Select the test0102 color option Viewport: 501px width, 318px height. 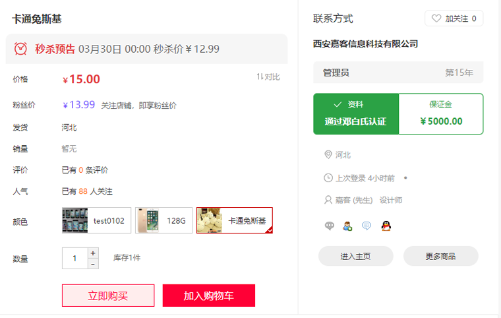96,220
